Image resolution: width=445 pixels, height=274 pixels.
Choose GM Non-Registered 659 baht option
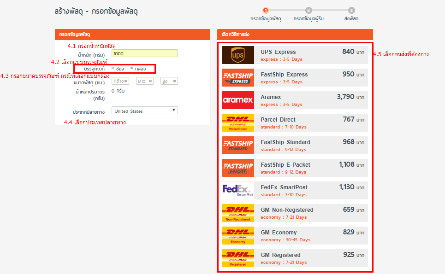click(295, 213)
